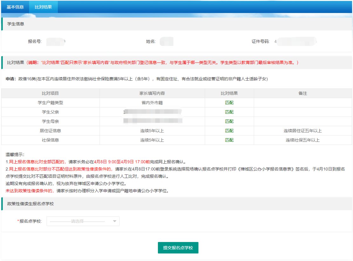Click the 证件号码 label
The image size is (353, 261).
260,41
